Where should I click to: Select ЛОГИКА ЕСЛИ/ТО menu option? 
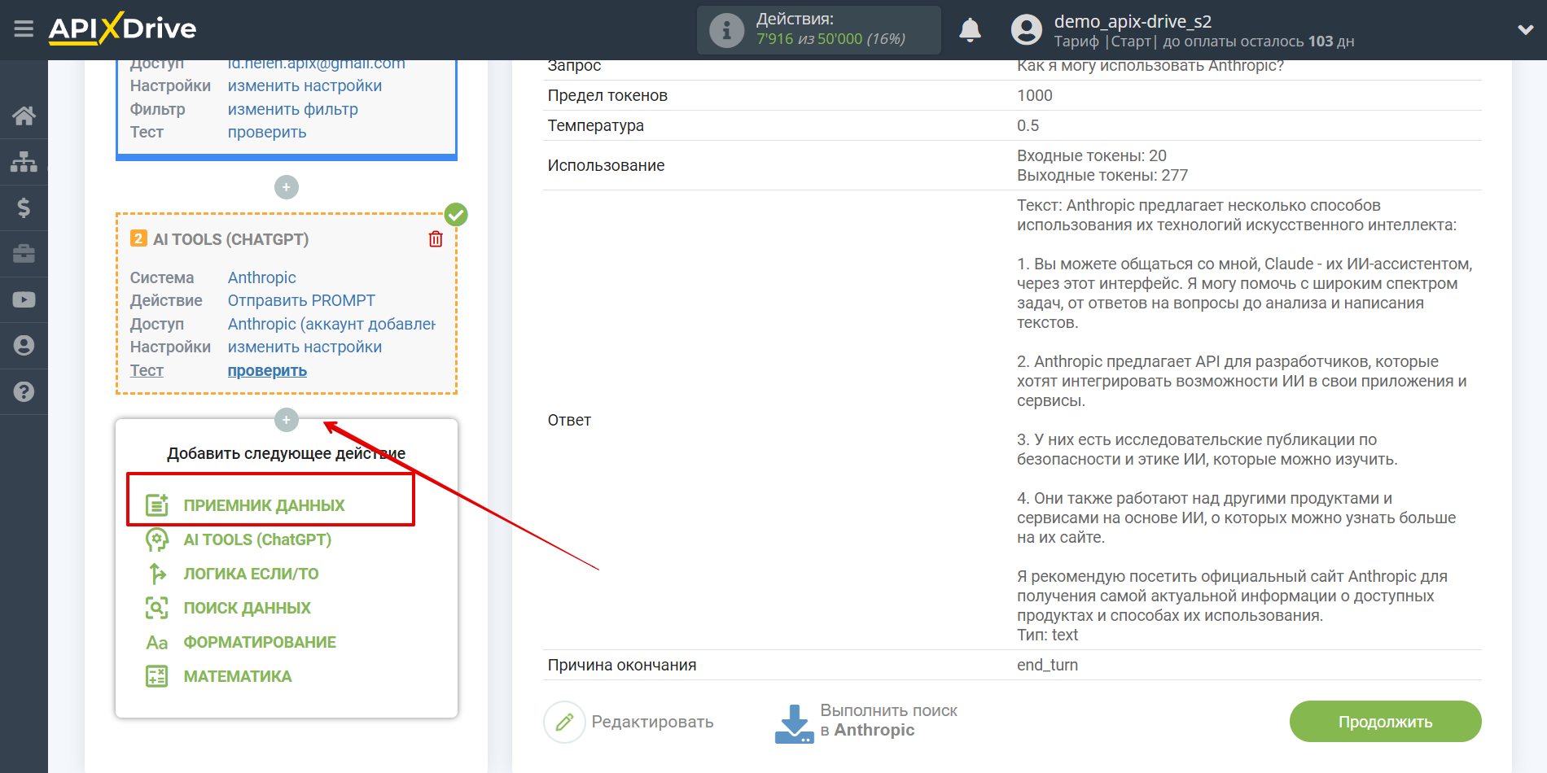251,574
